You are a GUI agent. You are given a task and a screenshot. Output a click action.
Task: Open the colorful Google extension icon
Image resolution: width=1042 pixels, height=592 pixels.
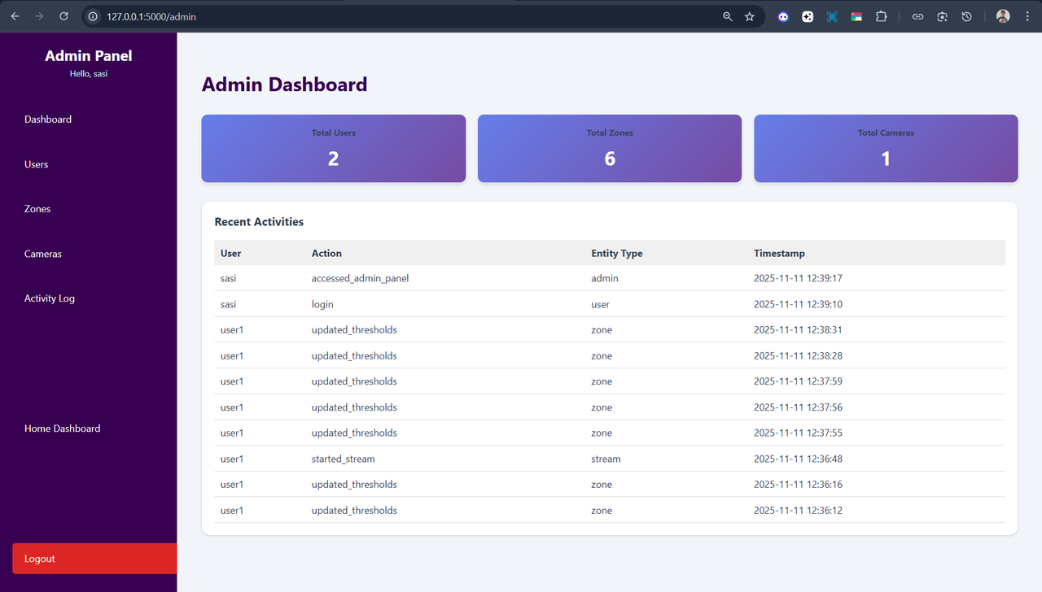pos(856,16)
